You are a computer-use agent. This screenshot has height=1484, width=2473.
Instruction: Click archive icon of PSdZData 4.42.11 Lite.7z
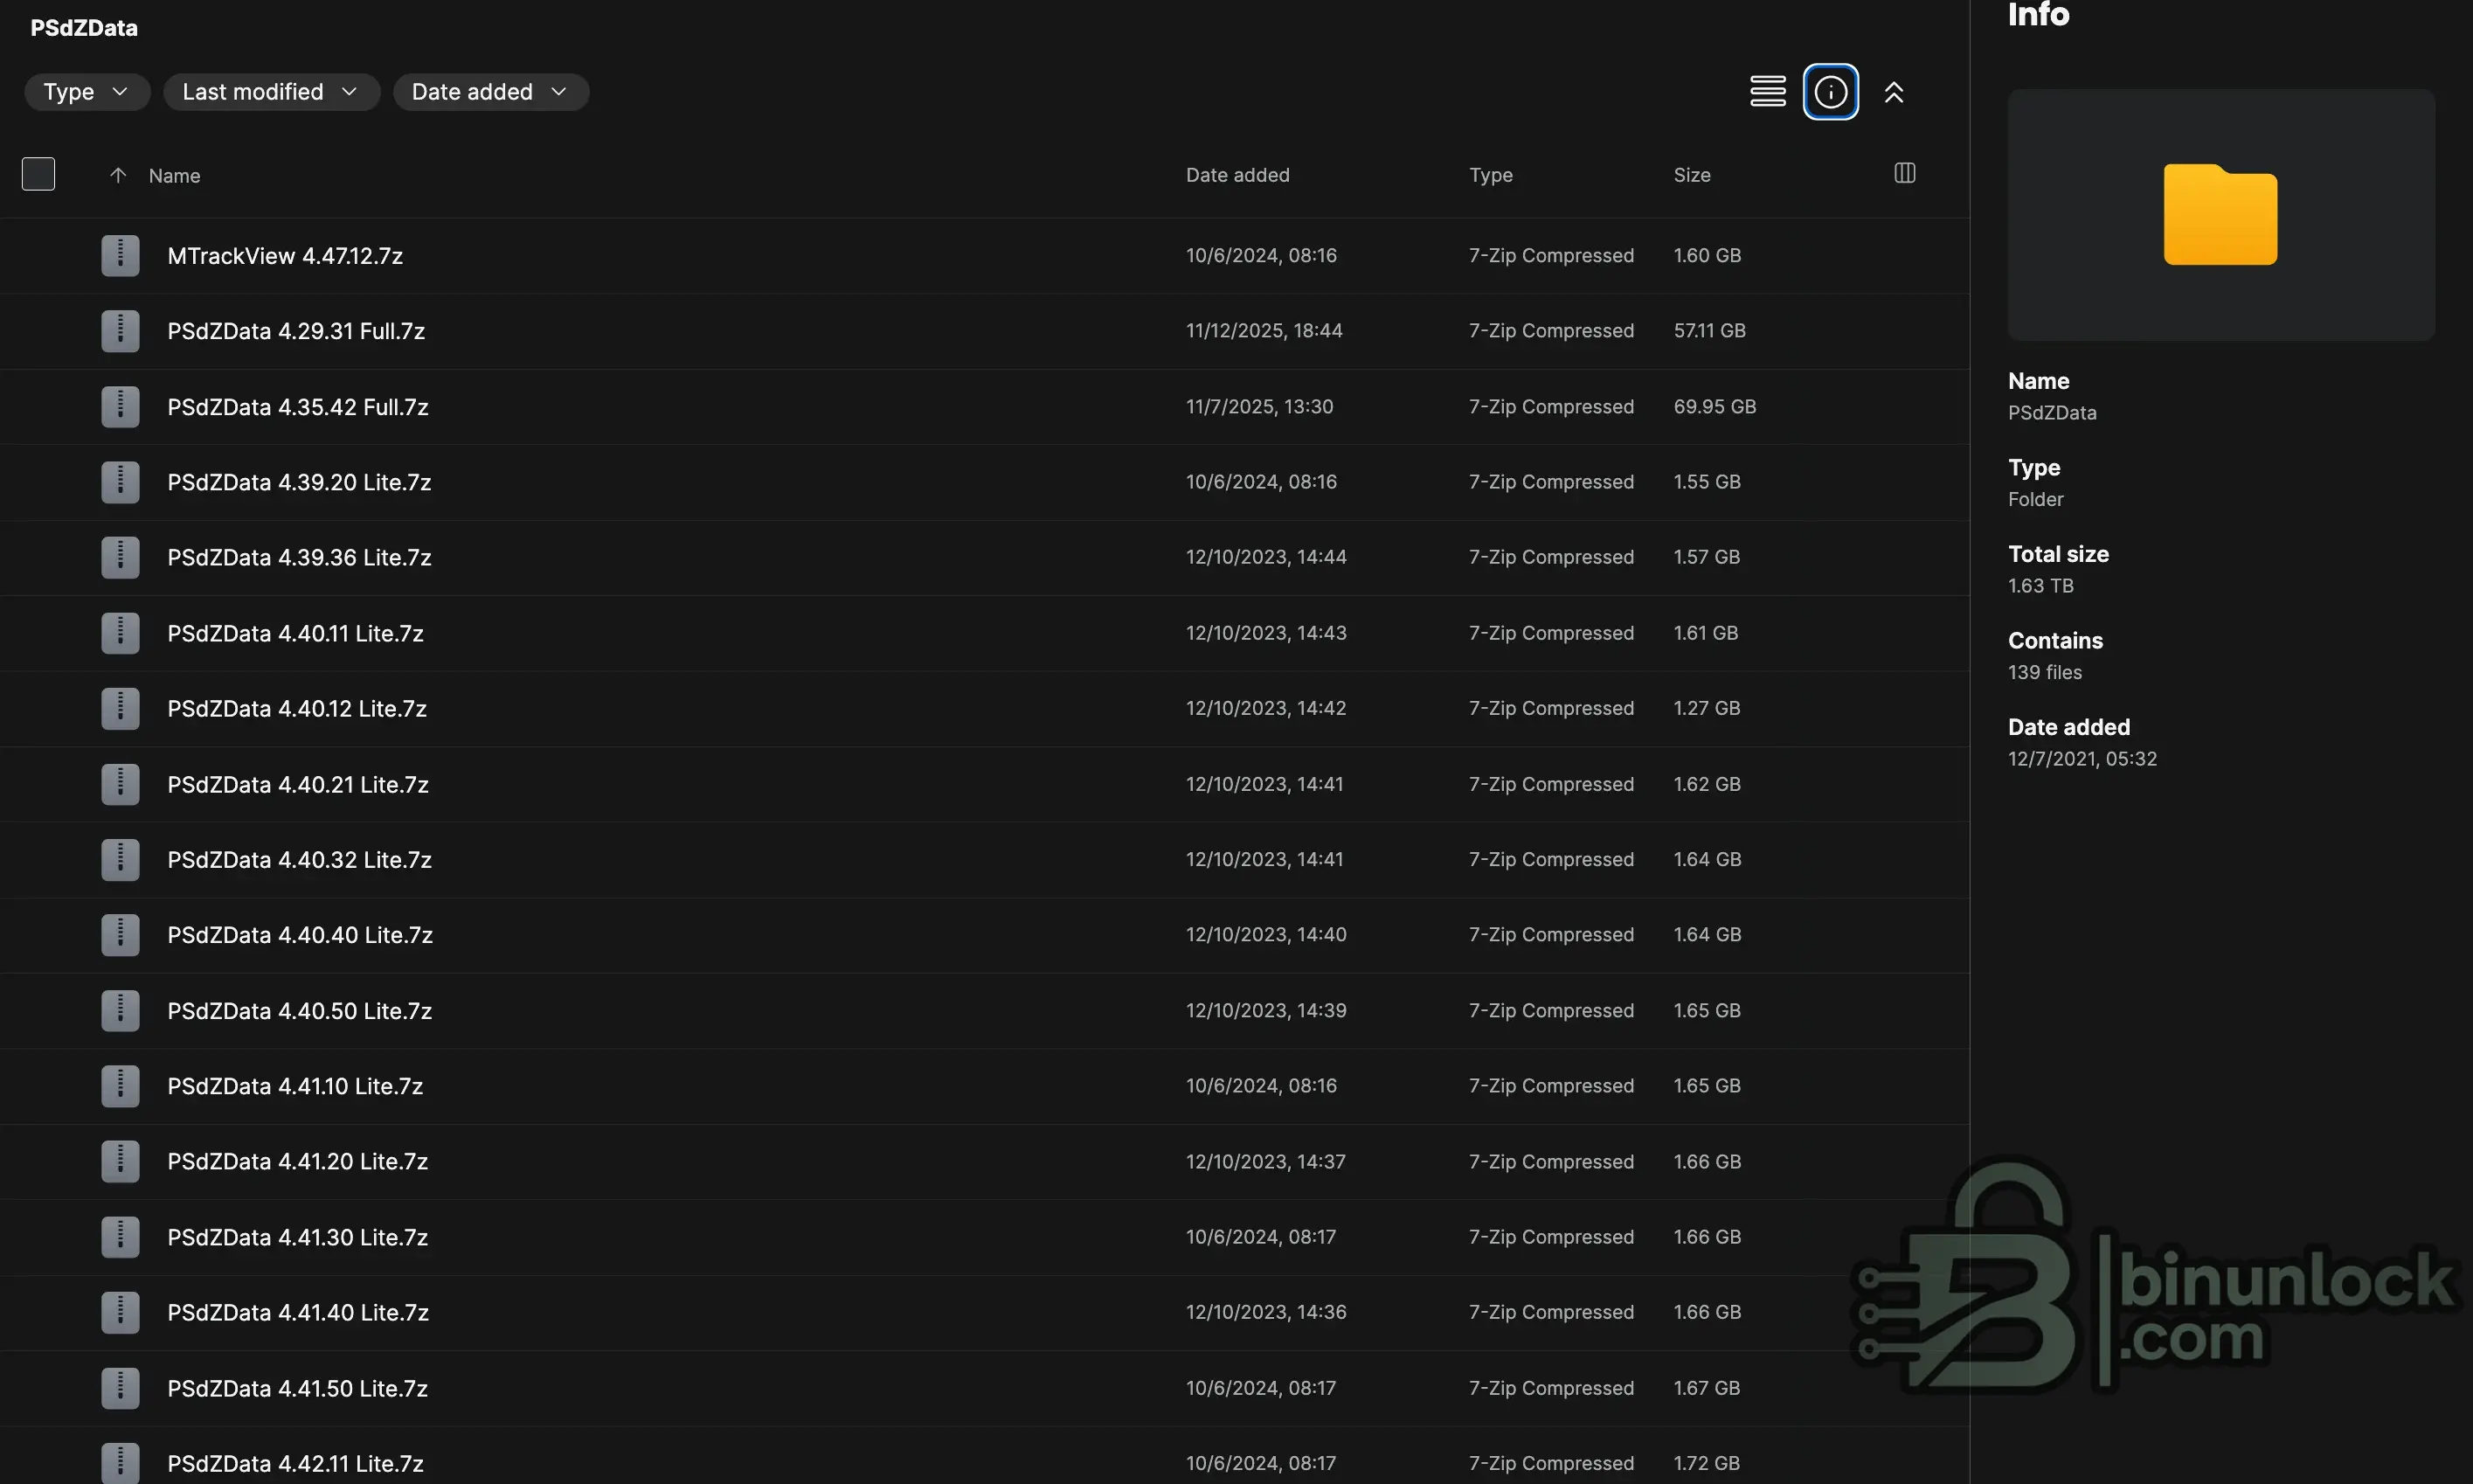[x=120, y=1463]
